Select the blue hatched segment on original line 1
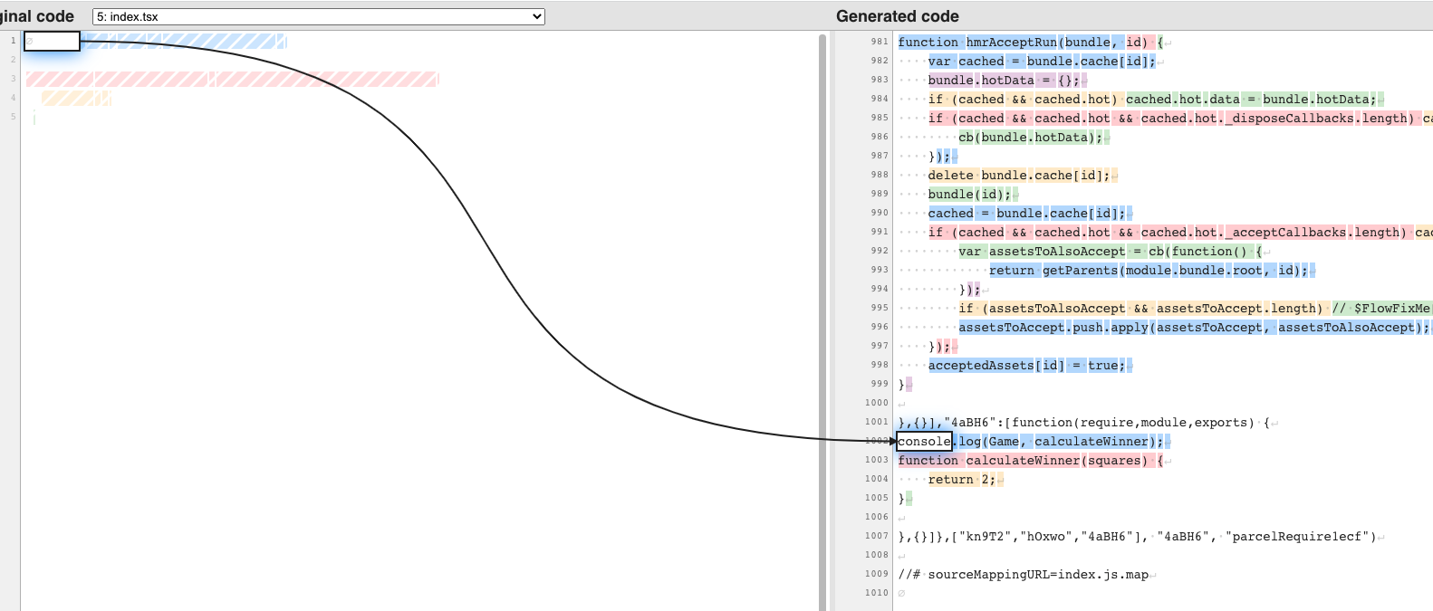This screenshot has width=1433, height=611. click(x=184, y=41)
